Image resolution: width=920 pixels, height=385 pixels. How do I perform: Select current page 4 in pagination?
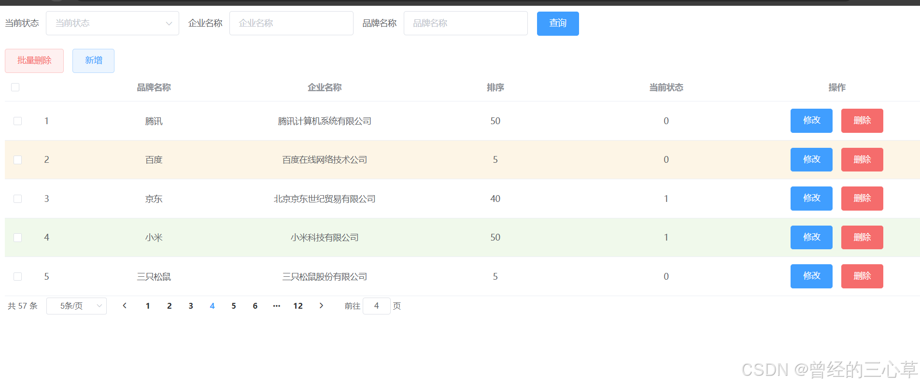(x=212, y=306)
